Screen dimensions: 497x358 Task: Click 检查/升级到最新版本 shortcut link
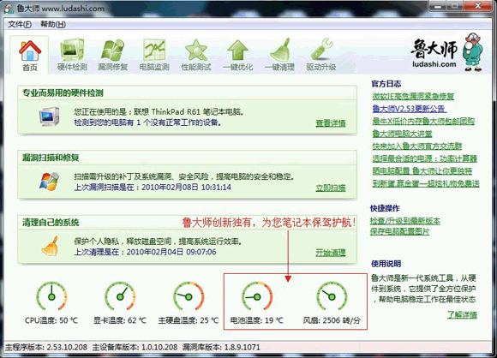(x=404, y=221)
